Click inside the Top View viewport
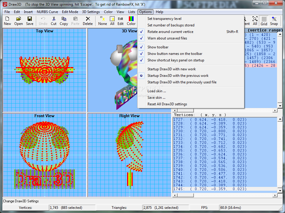285x213 pixels. point(45,70)
